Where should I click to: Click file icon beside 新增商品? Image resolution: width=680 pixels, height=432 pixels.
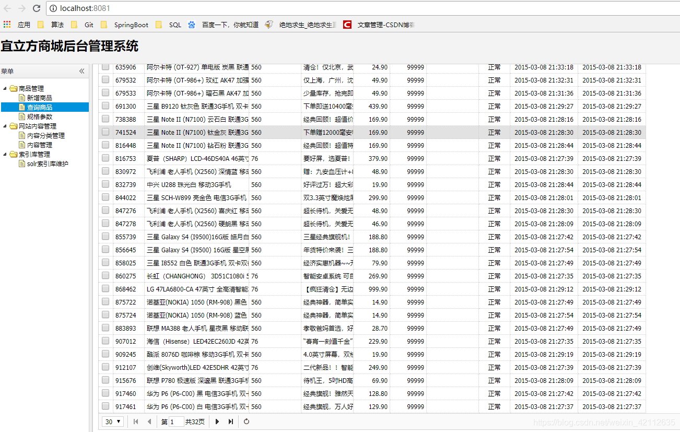coord(22,98)
